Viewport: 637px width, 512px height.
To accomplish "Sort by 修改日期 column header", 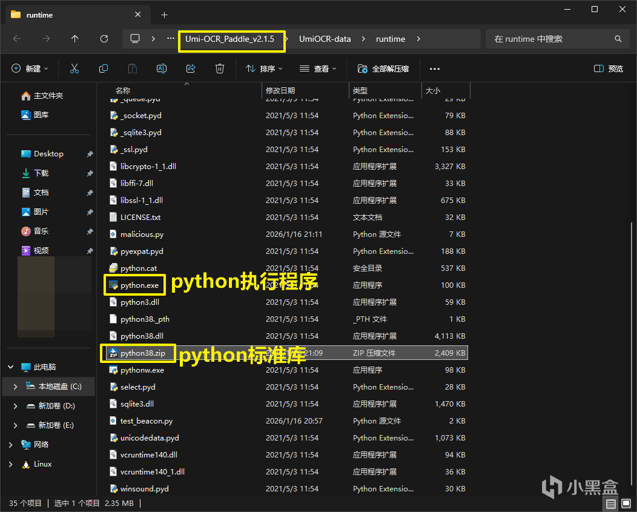I will point(280,91).
